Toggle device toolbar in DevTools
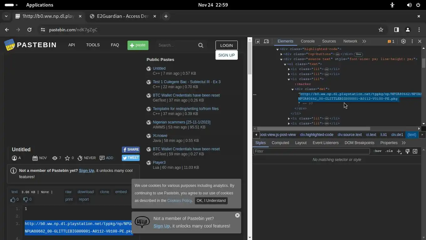 click(x=266, y=41)
